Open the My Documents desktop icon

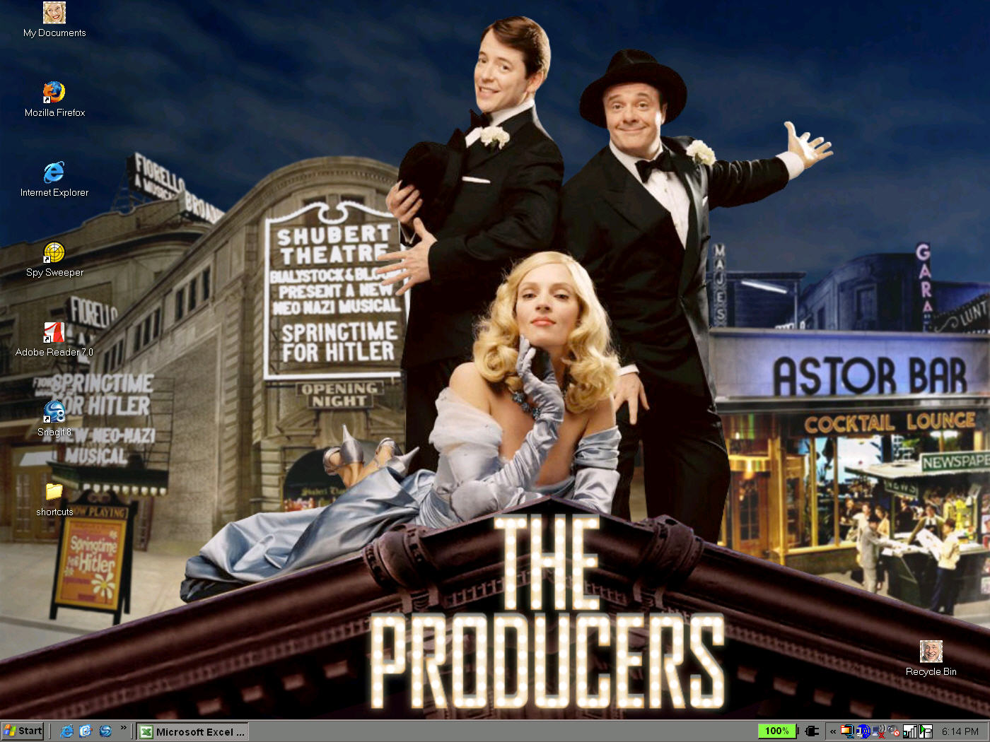click(54, 13)
